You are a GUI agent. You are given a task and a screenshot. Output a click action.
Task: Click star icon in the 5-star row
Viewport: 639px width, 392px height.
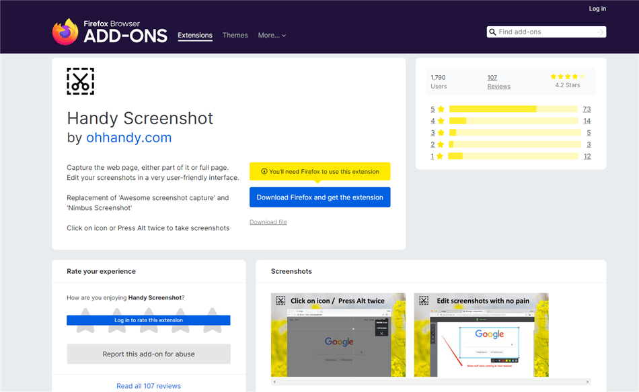[441, 109]
